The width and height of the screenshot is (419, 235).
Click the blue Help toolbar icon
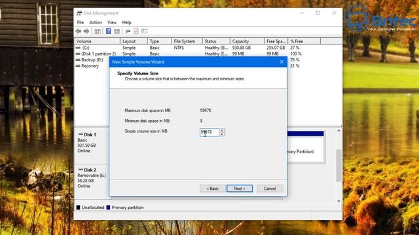[108, 31]
